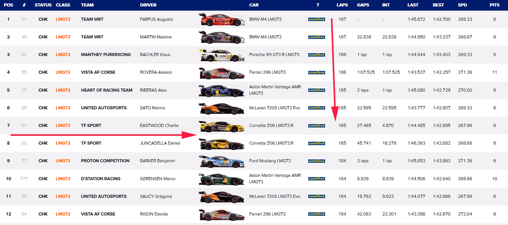Click the LAST column header

click(x=413, y=5)
